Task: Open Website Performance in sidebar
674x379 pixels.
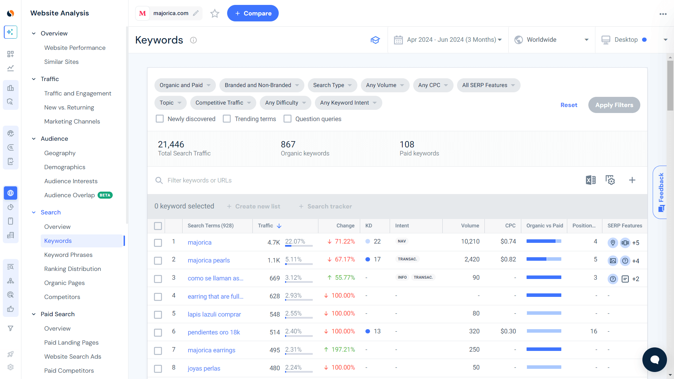Action: click(x=75, y=48)
